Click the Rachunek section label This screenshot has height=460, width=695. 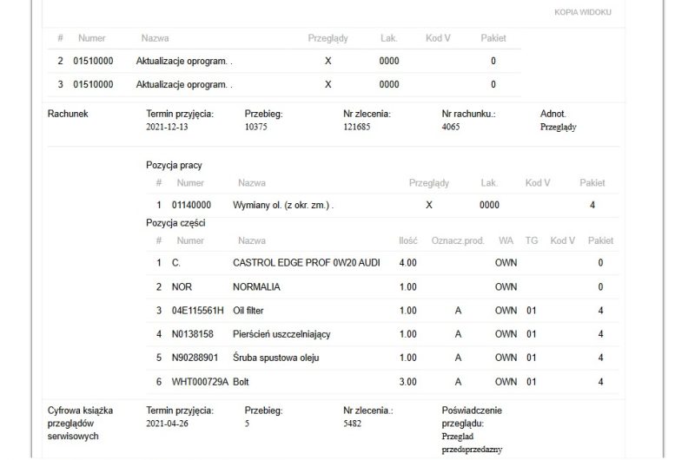tap(68, 114)
